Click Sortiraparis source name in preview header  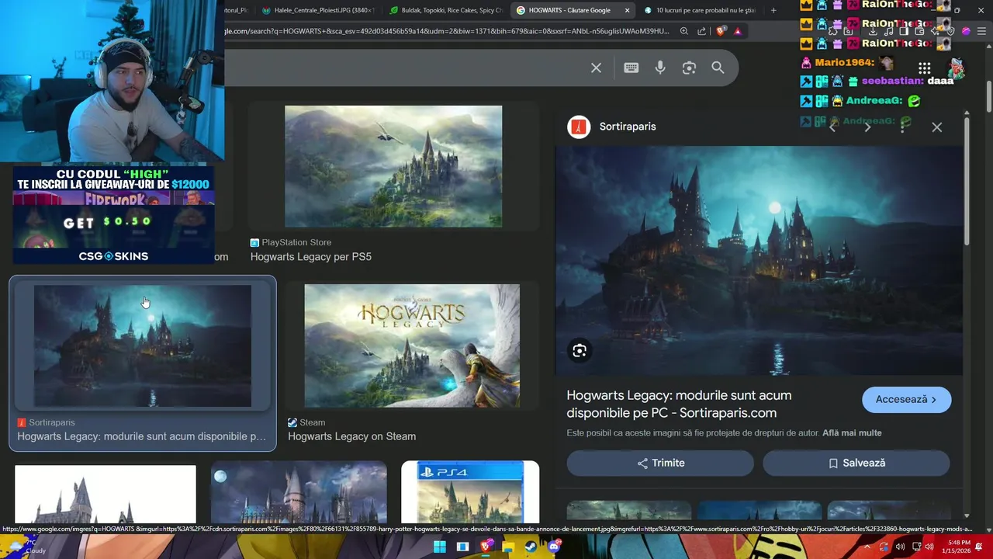click(x=628, y=127)
